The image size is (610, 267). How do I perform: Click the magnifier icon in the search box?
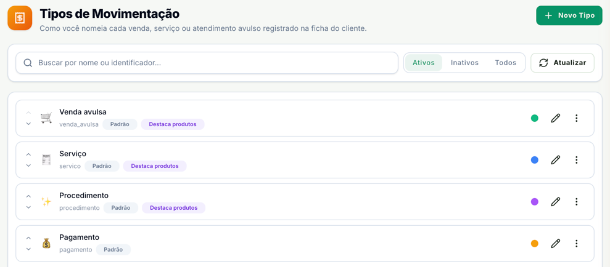coord(28,63)
